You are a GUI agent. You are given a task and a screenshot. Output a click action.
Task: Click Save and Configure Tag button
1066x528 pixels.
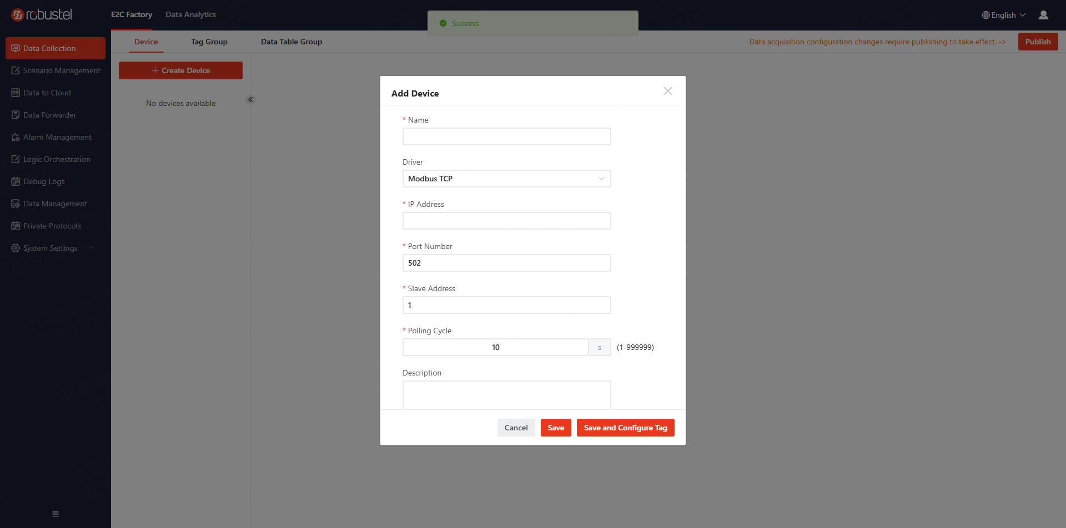(625, 428)
